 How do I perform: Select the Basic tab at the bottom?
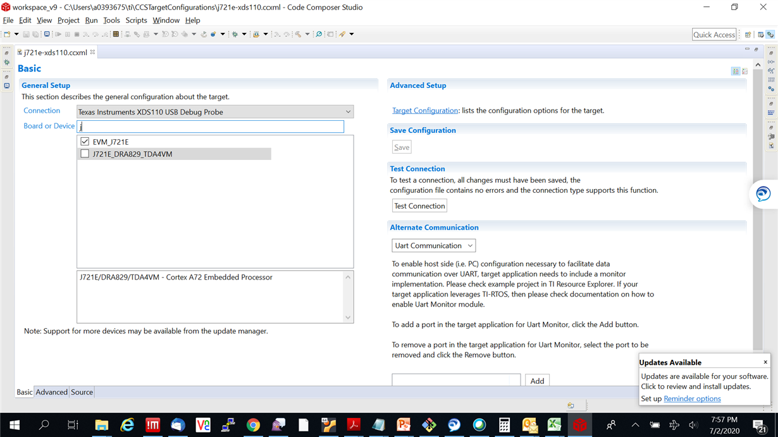[24, 392]
